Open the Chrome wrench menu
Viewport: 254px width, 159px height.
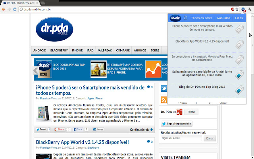(x=250, y=9)
